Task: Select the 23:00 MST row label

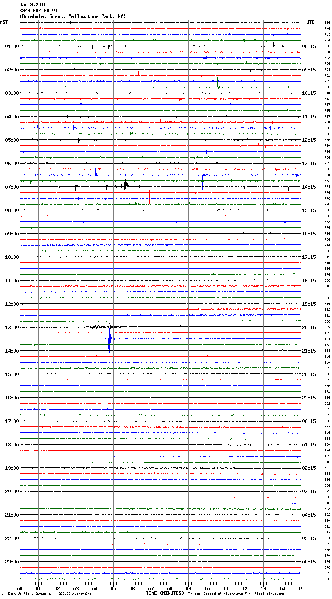Action: (12, 562)
